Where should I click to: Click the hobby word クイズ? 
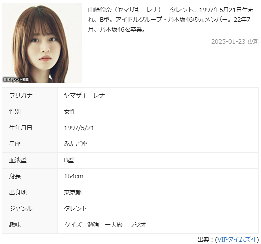(73, 225)
